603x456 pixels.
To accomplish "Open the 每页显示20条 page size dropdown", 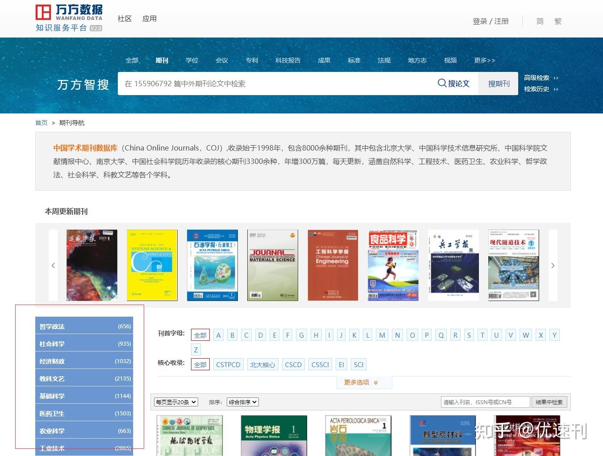I will (x=176, y=402).
